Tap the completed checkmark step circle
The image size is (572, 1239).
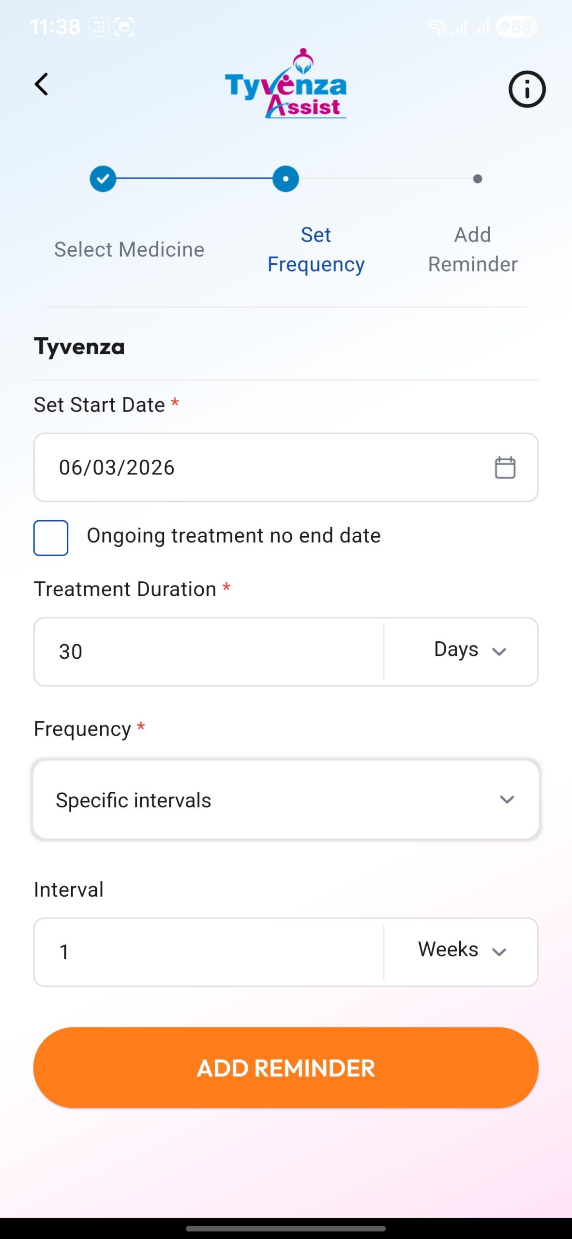pyautogui.click(x=103, y=179)
